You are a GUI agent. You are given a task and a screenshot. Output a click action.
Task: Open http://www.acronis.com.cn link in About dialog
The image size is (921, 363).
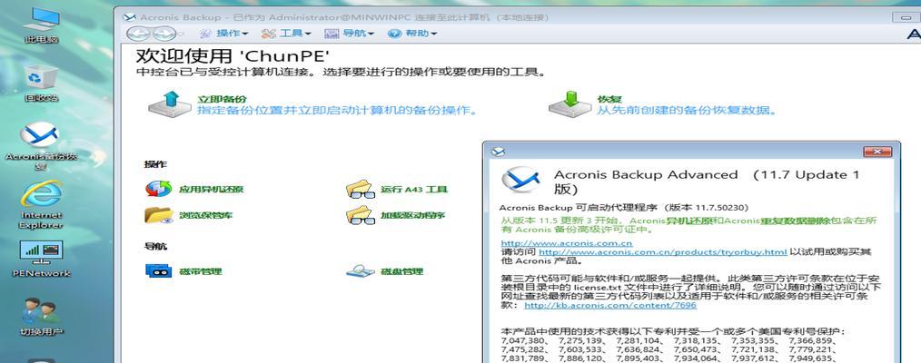[567, 243]
